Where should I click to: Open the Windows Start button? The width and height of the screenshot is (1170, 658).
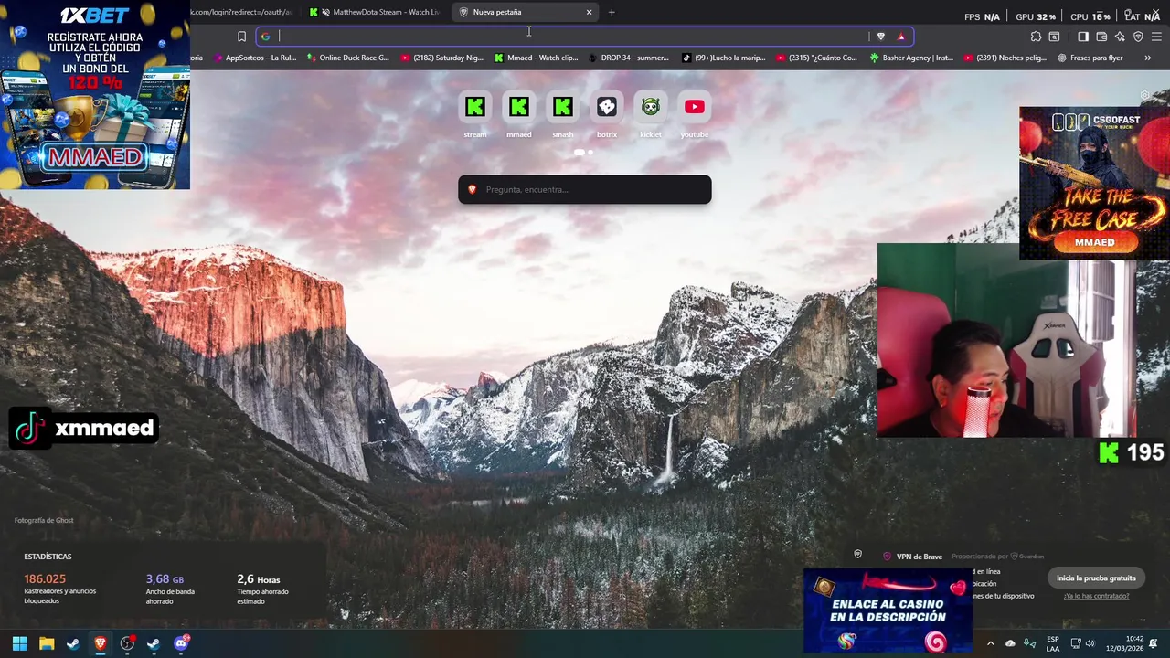(x=19, y=643)
